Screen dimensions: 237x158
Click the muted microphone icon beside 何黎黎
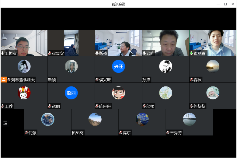pos(191,106)
